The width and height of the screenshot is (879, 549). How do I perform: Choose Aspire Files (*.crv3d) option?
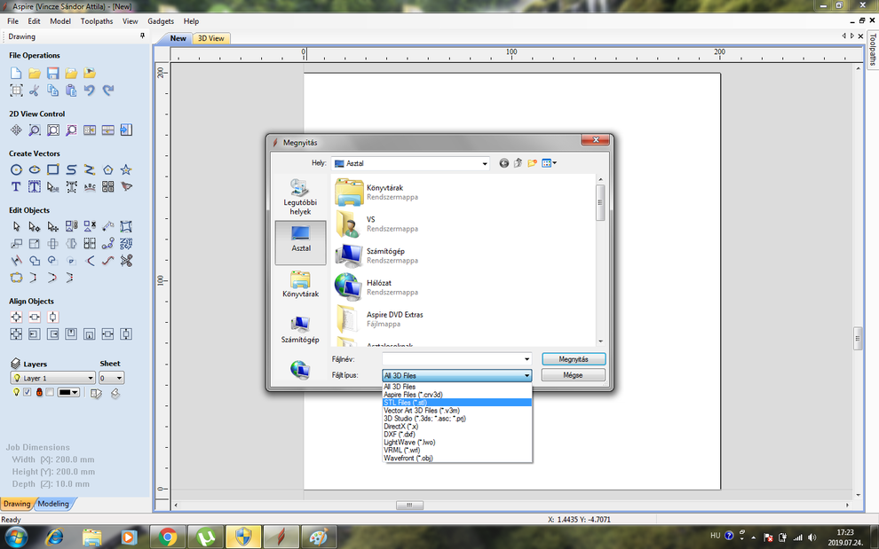(x=457, y=395)
